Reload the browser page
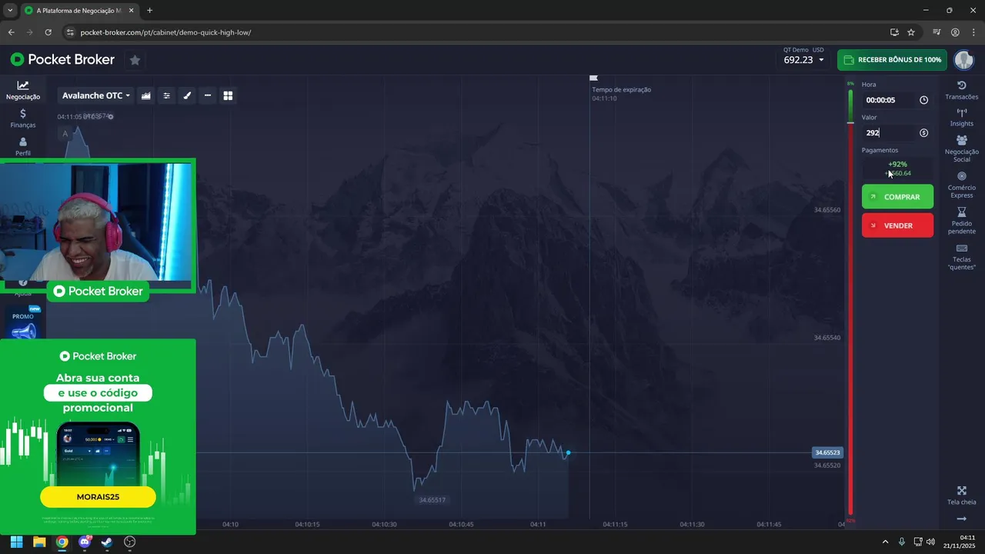985x554 pixels. click(48, 32)
